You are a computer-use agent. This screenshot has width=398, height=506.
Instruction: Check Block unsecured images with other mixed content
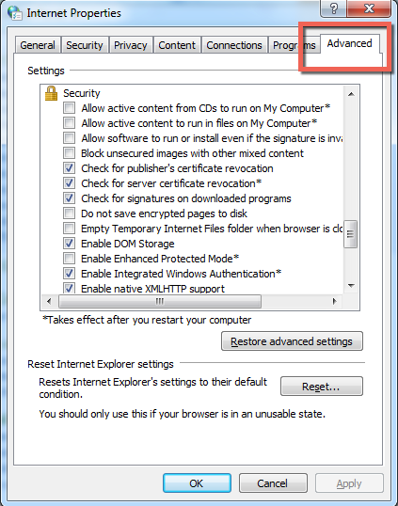(69, 153)
